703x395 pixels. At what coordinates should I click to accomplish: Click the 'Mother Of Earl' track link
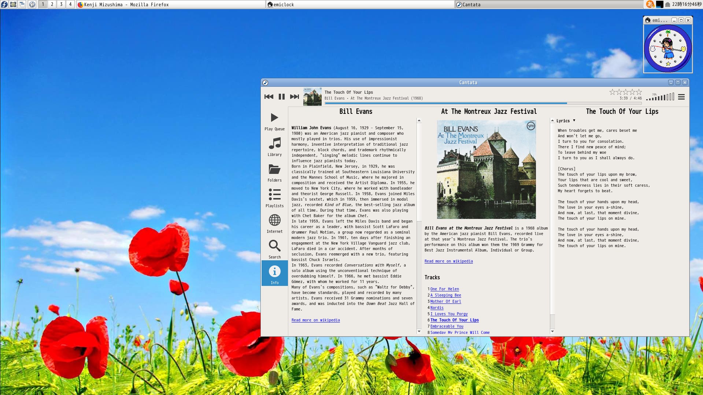[445, 302]
